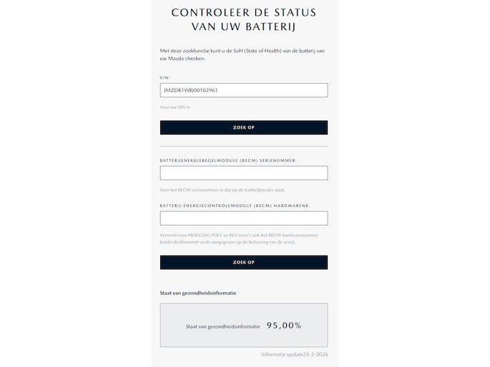Click the divider line below the first ZOEK OP
490x367 pixels.
243,146
